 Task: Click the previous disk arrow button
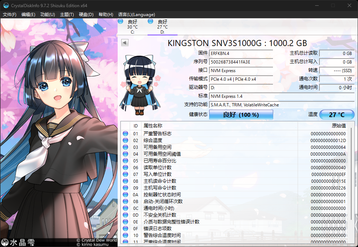(125, 42)
